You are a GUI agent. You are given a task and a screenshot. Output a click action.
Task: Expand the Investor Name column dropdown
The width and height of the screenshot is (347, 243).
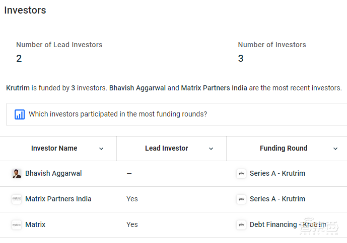point(101,149)
